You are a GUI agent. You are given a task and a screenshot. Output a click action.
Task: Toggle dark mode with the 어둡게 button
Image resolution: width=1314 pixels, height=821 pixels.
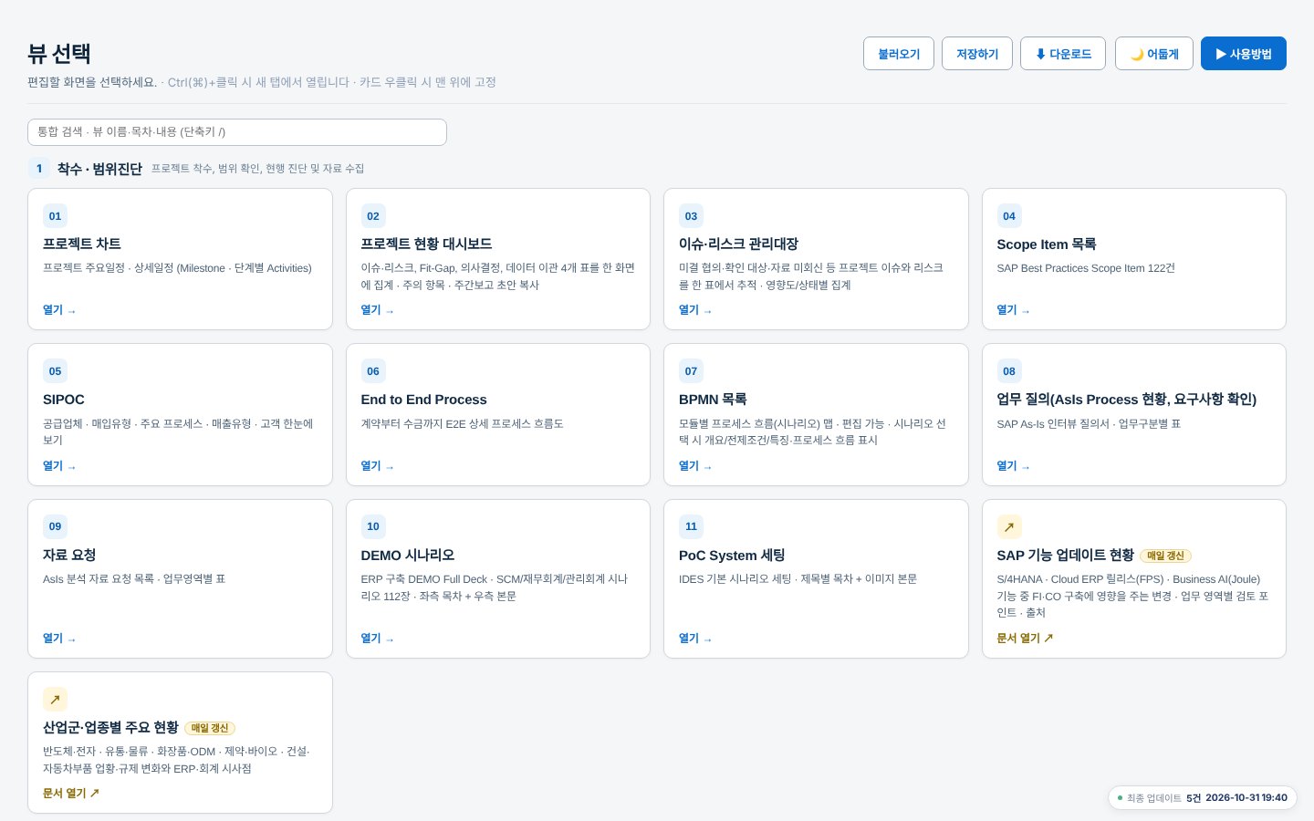(x=1154, y=54)
